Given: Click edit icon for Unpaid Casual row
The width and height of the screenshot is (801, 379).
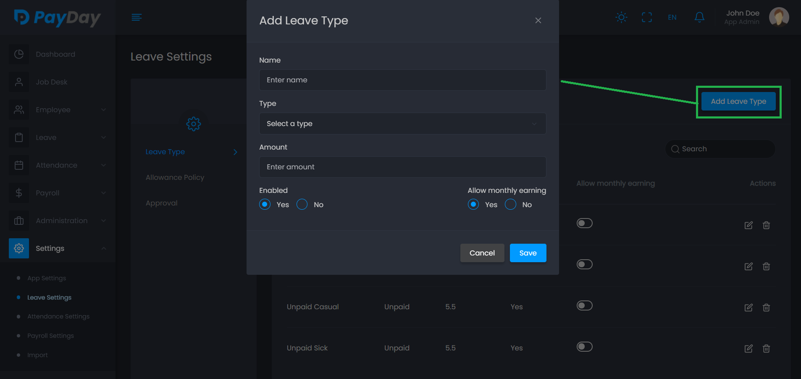Looking at the screenshot, I should 748,308.
